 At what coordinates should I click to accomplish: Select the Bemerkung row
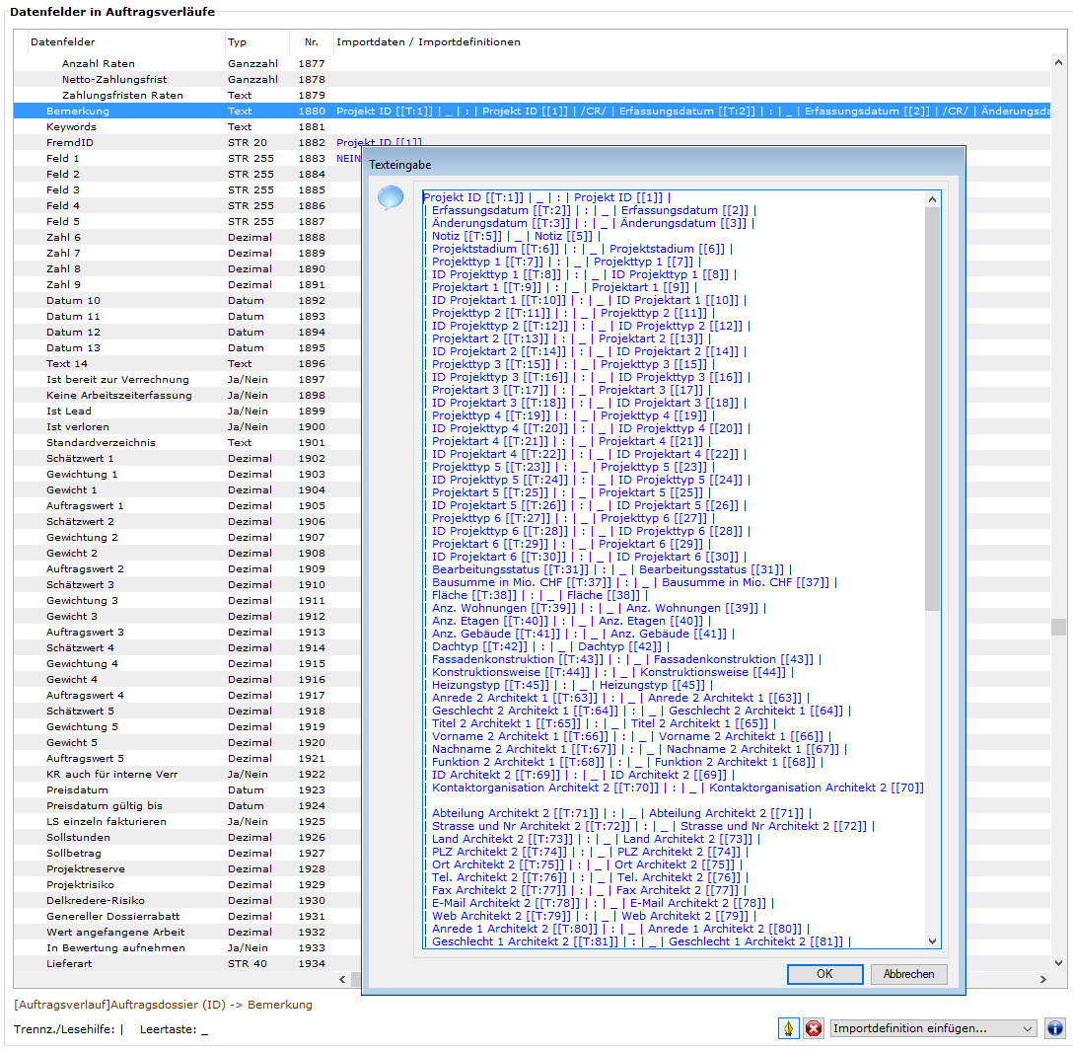click(78, 112)
